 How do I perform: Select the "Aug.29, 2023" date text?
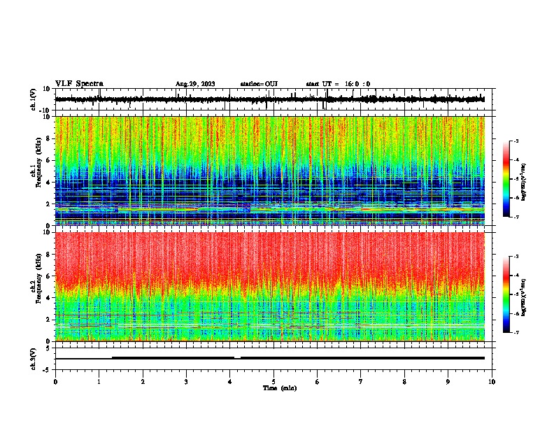[195, 84]
